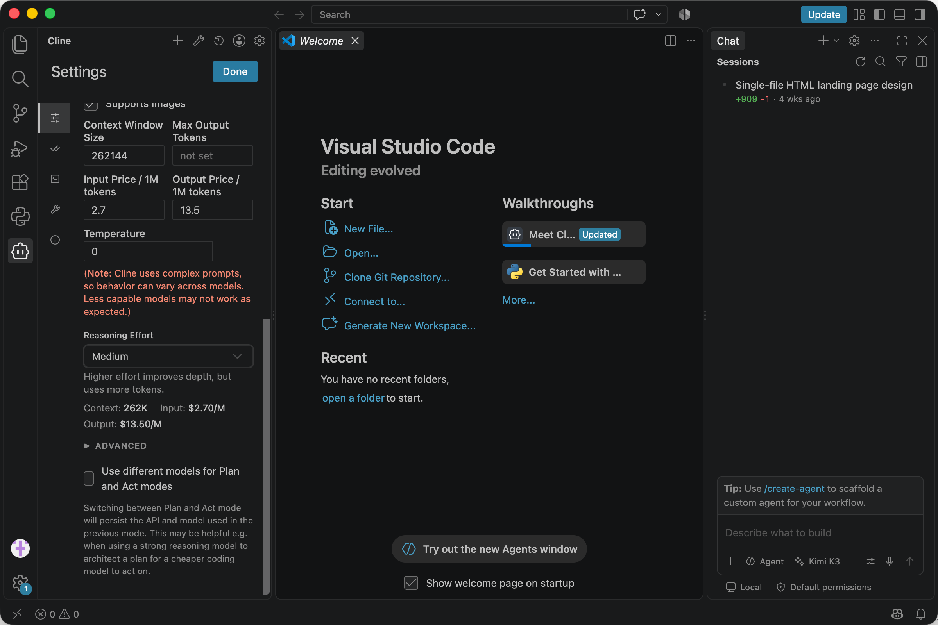The width and height of the screenshot is (938, 625).
Task: Uncheck Show welcome page on startup
Action: [411, 583]
